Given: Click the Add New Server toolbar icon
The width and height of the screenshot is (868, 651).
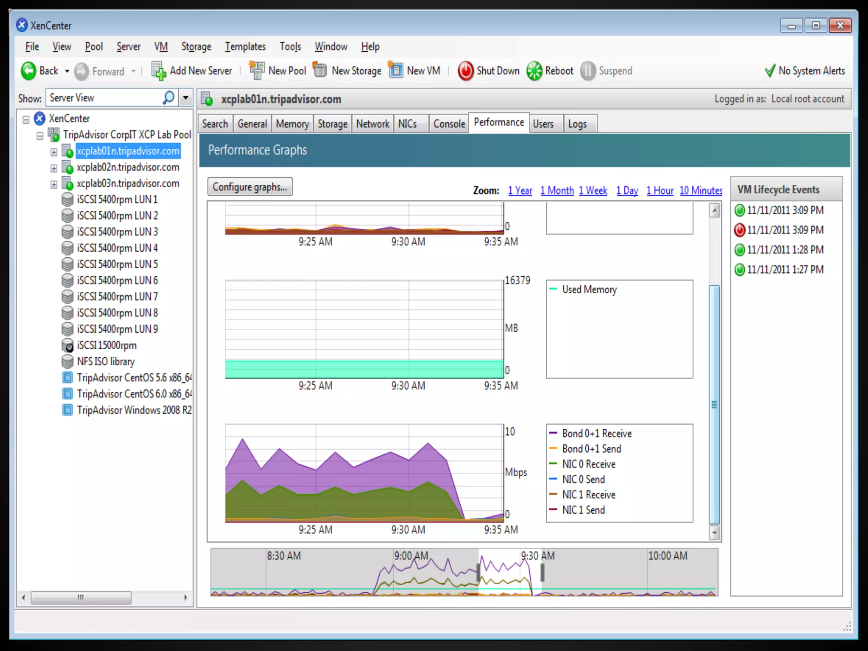Looking at the screenshot, I should point(159,71).
